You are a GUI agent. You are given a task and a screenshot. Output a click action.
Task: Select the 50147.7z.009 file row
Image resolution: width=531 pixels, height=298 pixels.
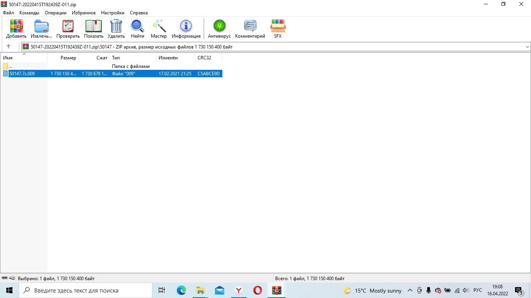click(22, 73)
